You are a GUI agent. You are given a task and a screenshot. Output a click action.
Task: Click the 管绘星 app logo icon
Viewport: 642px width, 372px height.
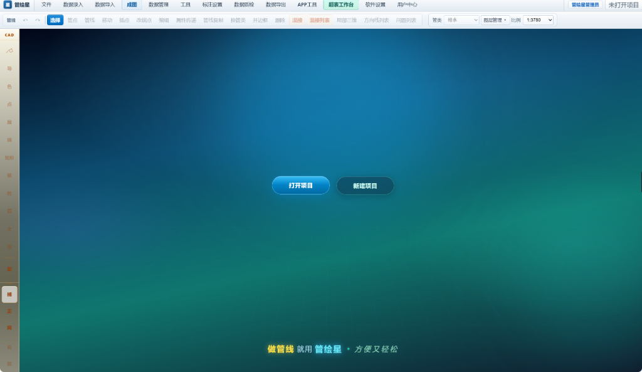pyautogui.click(x=8, y=5)
